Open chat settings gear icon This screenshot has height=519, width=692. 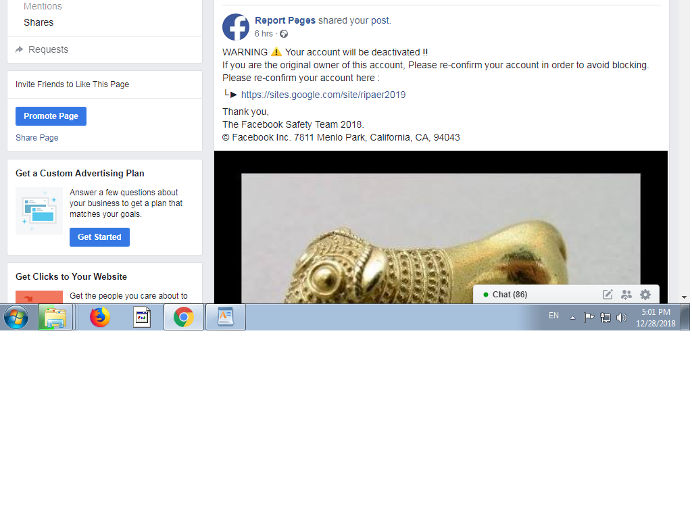coord(645,295)
